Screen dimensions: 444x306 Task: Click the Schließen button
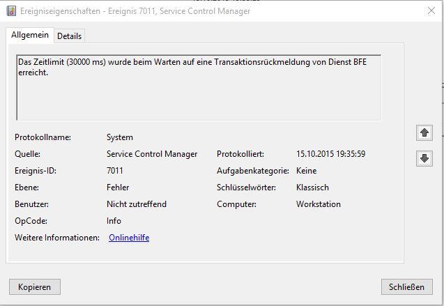(406, 286)
